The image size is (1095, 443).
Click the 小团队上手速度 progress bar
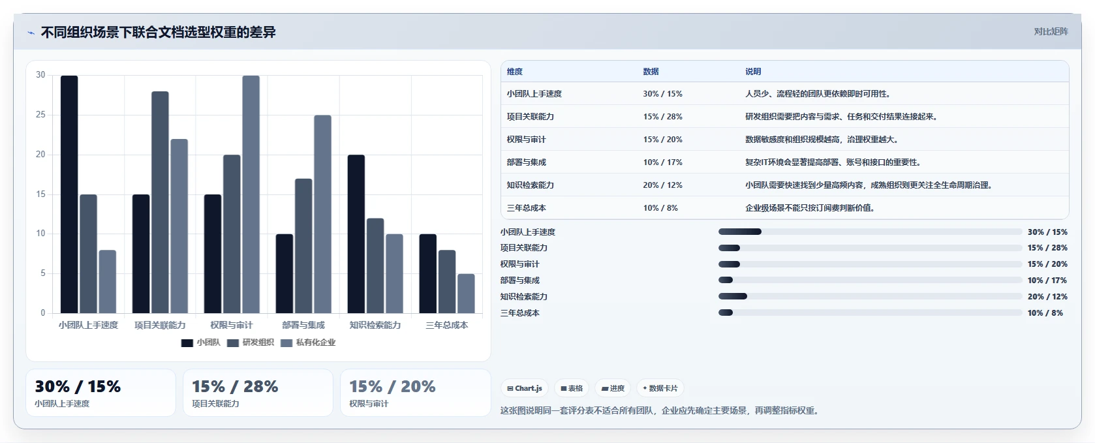tap(870, 232)
